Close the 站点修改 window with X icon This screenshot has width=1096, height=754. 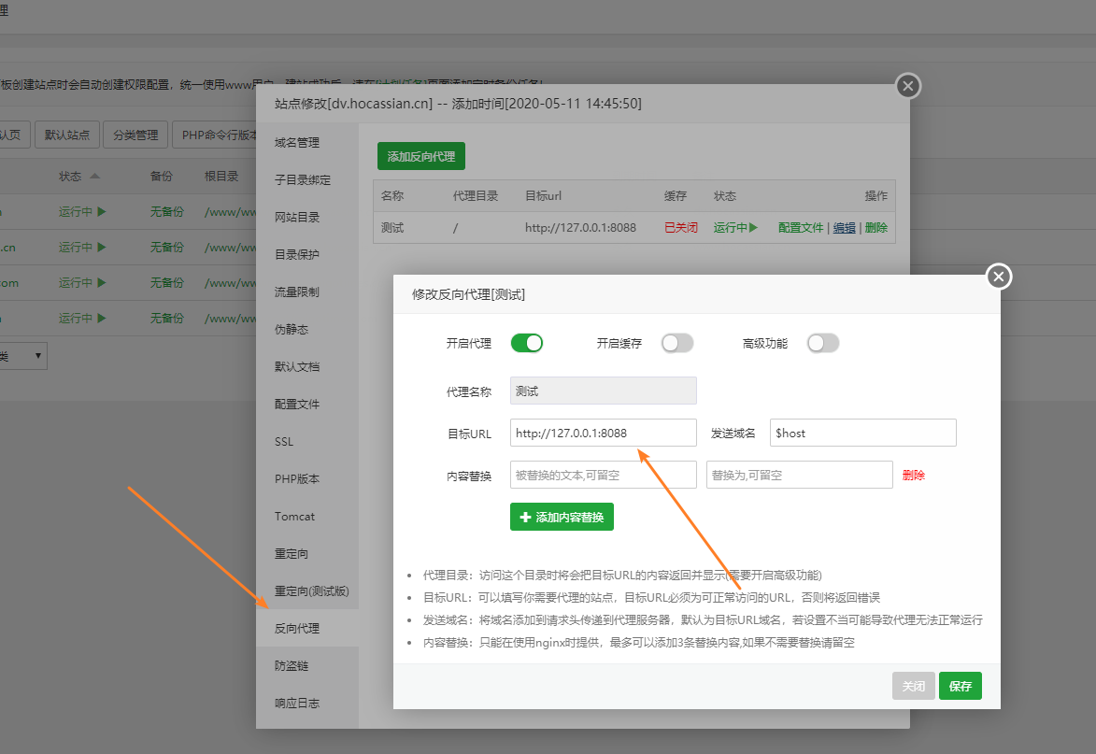point(908,87)
